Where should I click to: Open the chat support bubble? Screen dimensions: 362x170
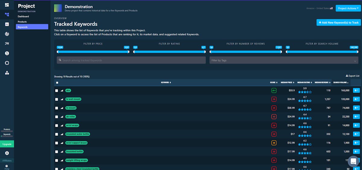click(x=353, y=161)
